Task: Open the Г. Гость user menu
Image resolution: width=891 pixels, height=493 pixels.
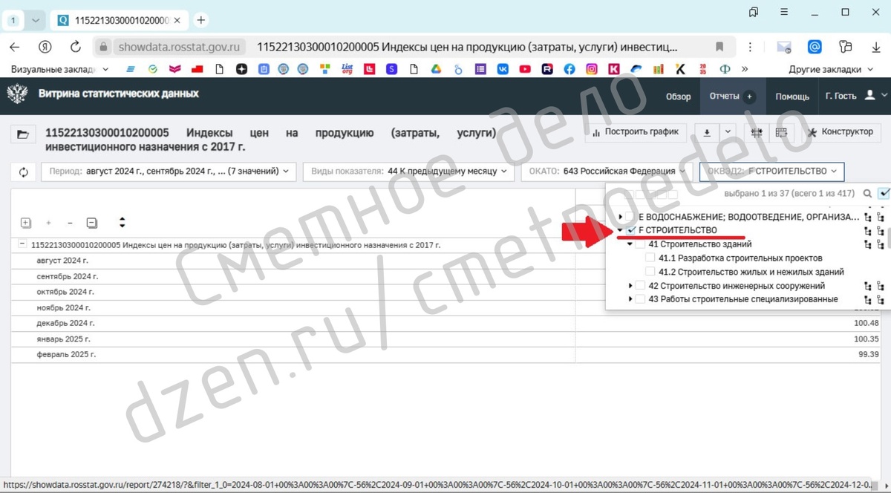Action: pos(856,96)
